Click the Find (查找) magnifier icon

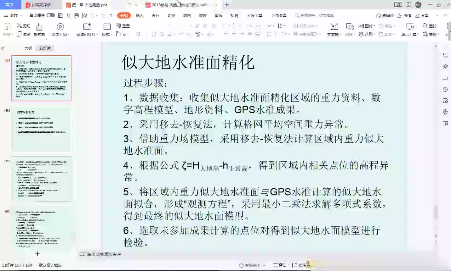(x=425, y=26)
